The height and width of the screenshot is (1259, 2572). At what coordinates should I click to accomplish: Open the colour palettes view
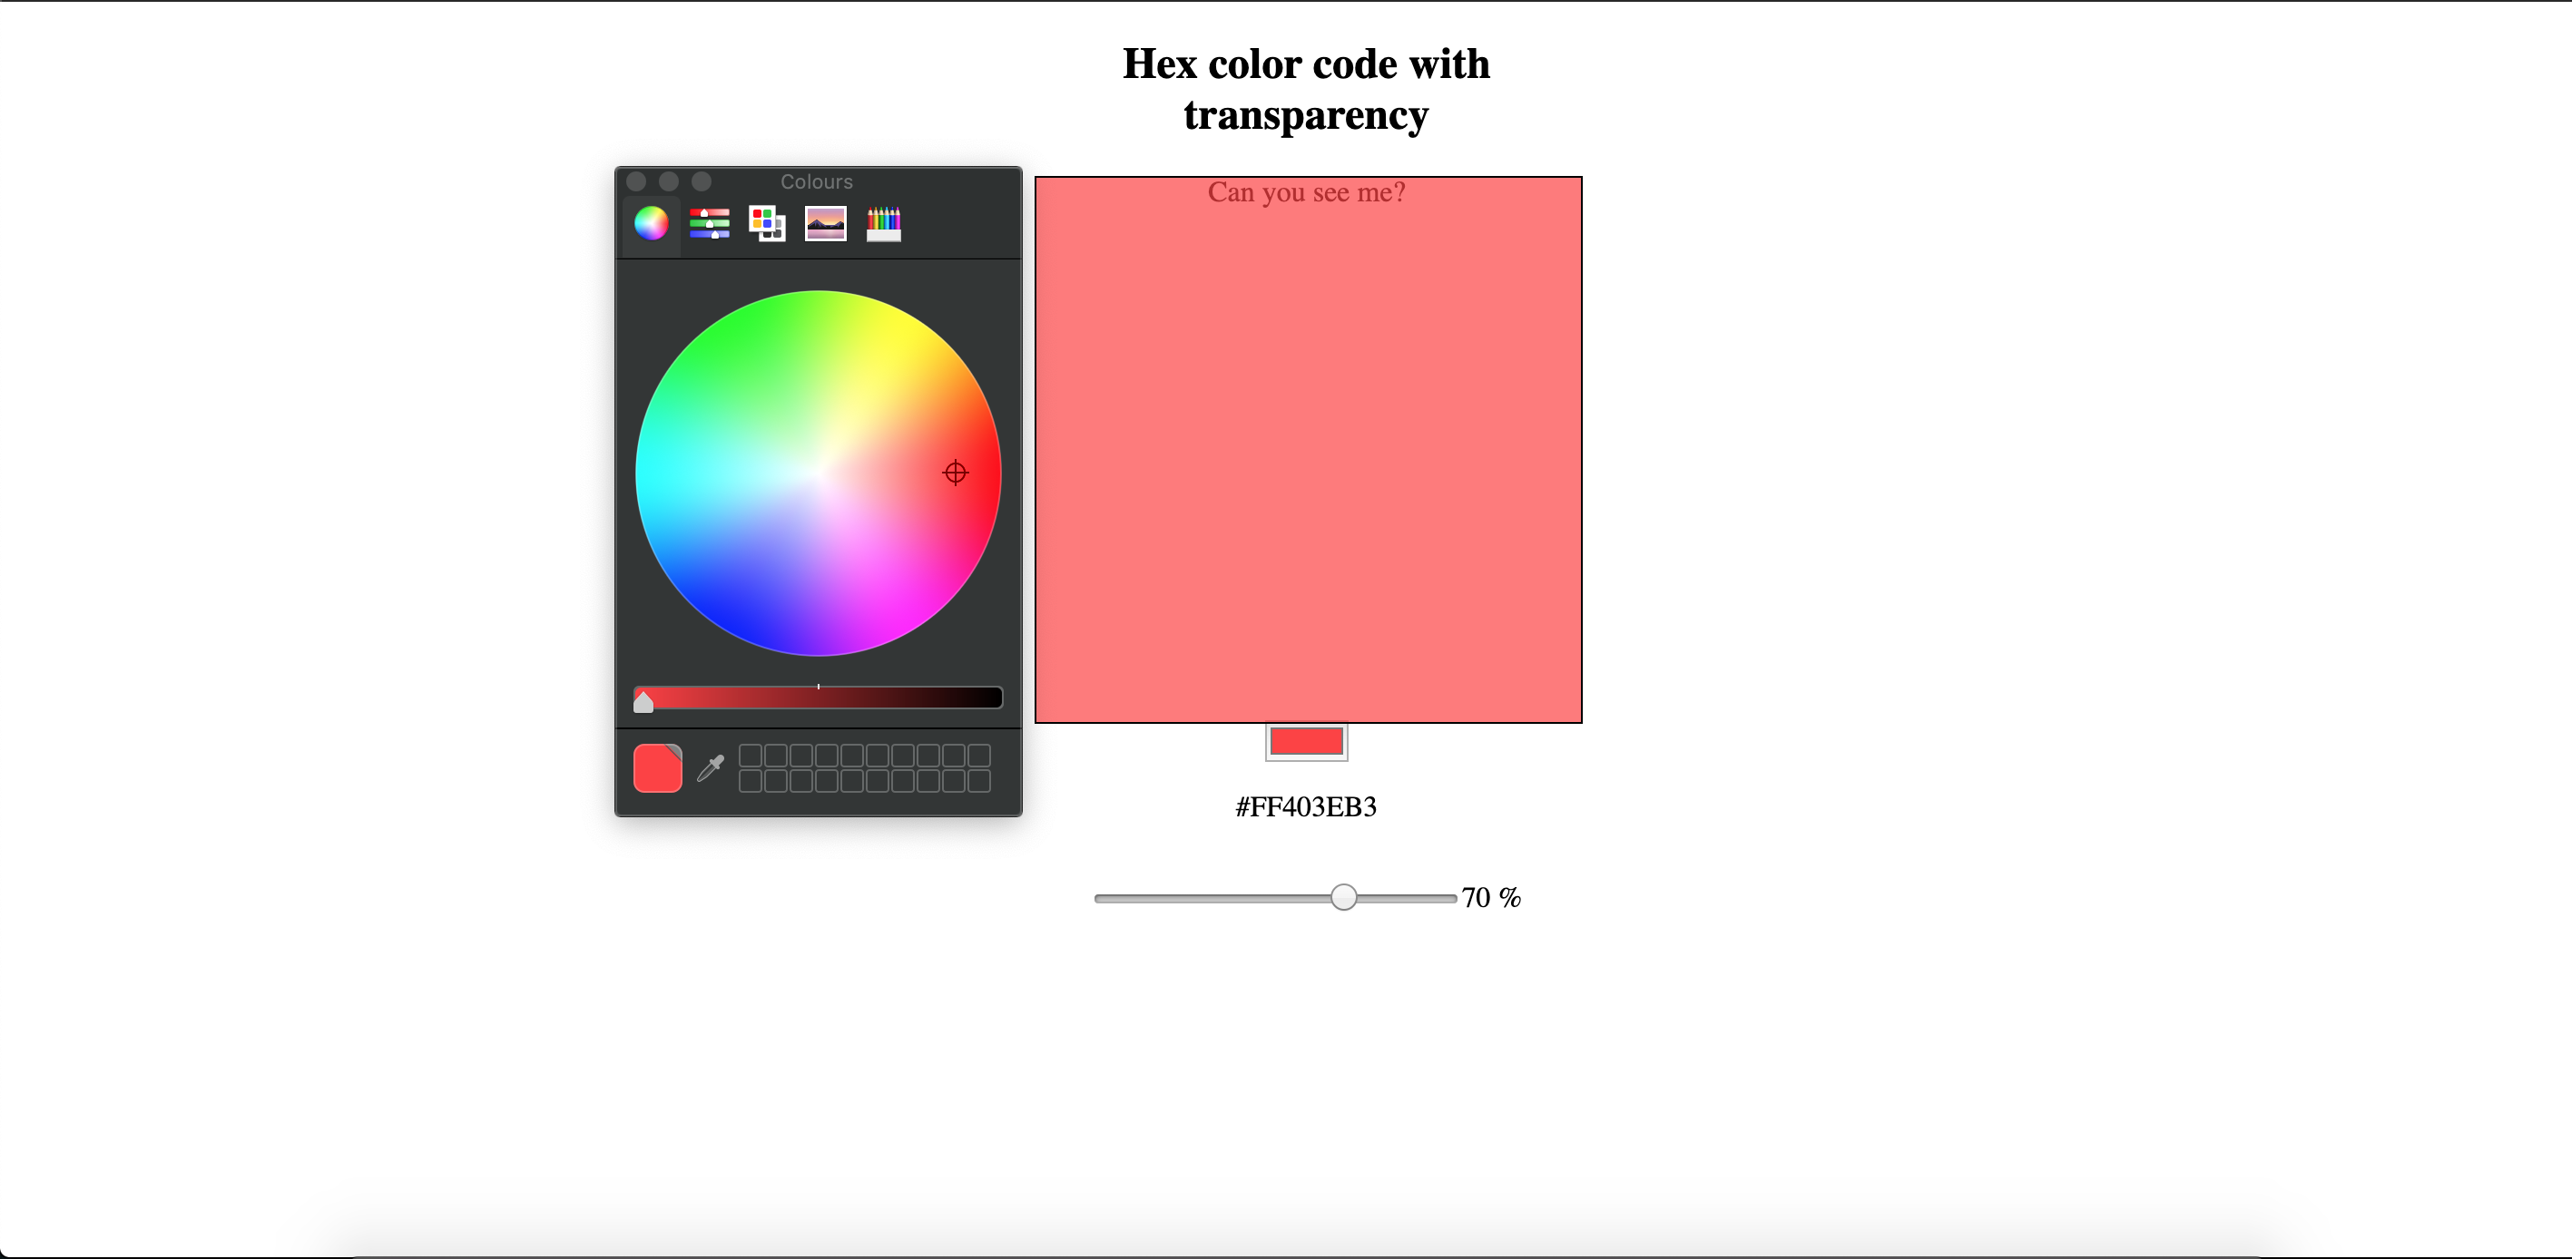[x=766, y=223]
